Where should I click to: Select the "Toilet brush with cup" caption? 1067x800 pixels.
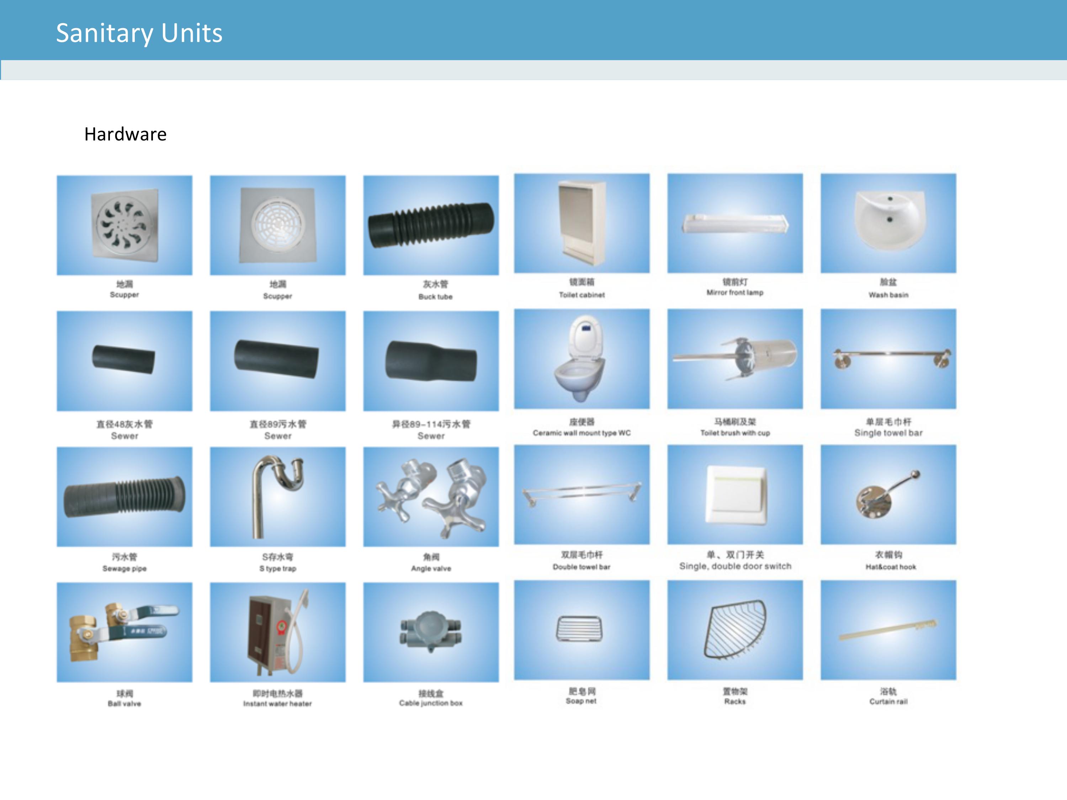coord(735,433)
